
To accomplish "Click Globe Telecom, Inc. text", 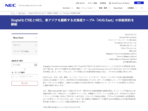I will [x=129, y=48].
